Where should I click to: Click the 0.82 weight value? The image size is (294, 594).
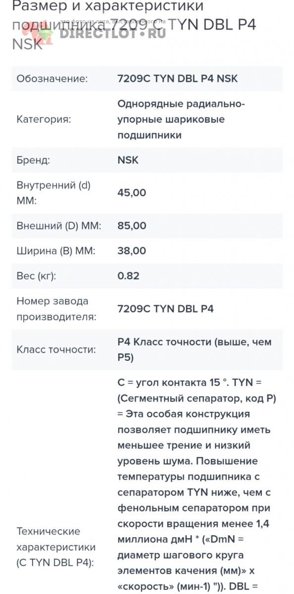pyautogui.click(x=129, y=276)
